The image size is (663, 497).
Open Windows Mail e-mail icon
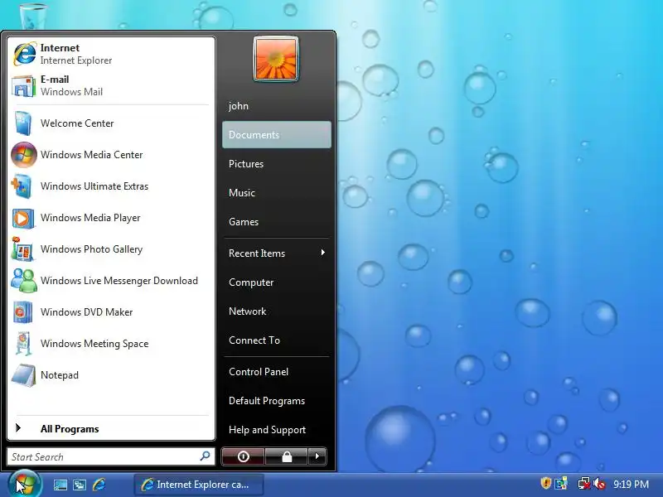tap(24, 86)
